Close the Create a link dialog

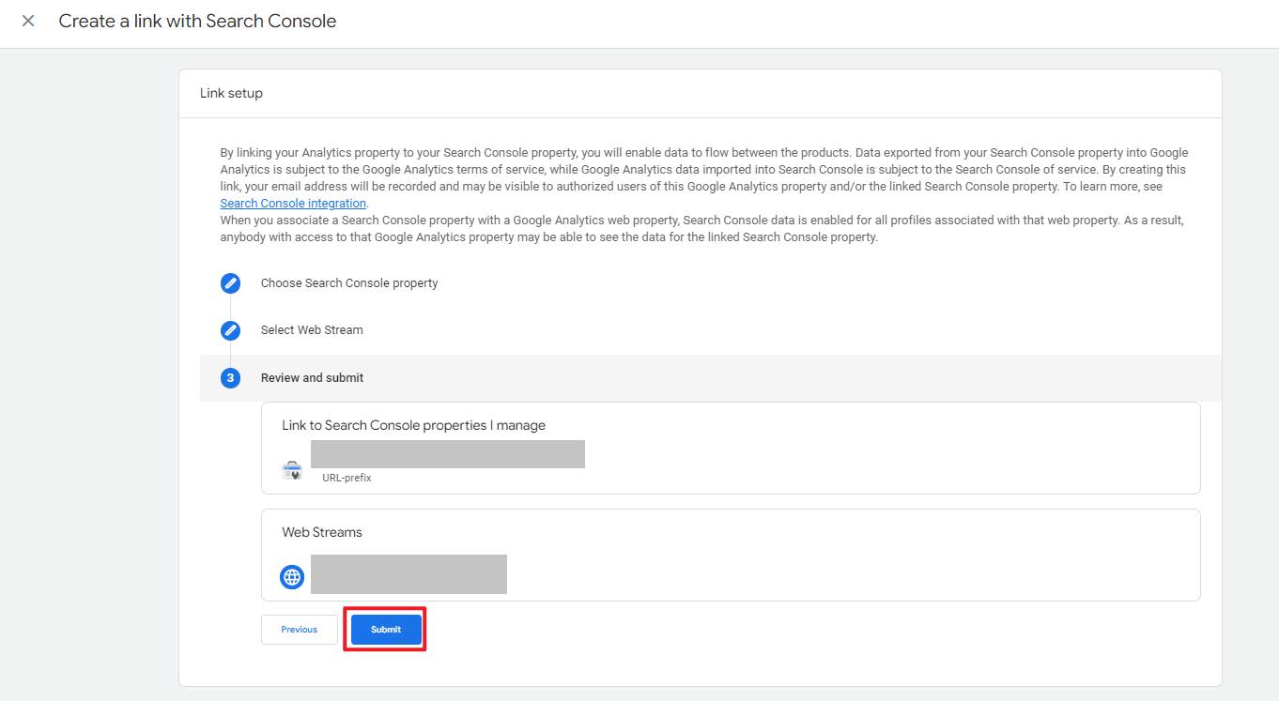(x=28, y=21)
